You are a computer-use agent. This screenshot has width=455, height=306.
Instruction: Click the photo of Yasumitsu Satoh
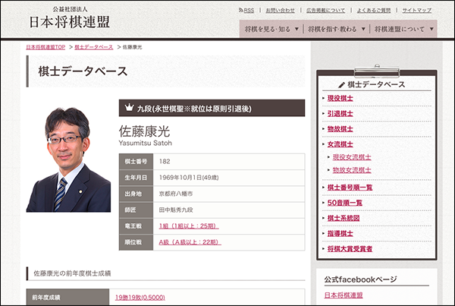(68, 159)
